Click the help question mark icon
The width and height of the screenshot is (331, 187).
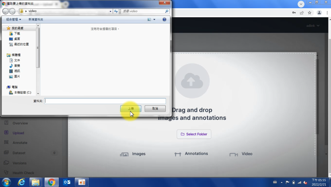[164, 20]
